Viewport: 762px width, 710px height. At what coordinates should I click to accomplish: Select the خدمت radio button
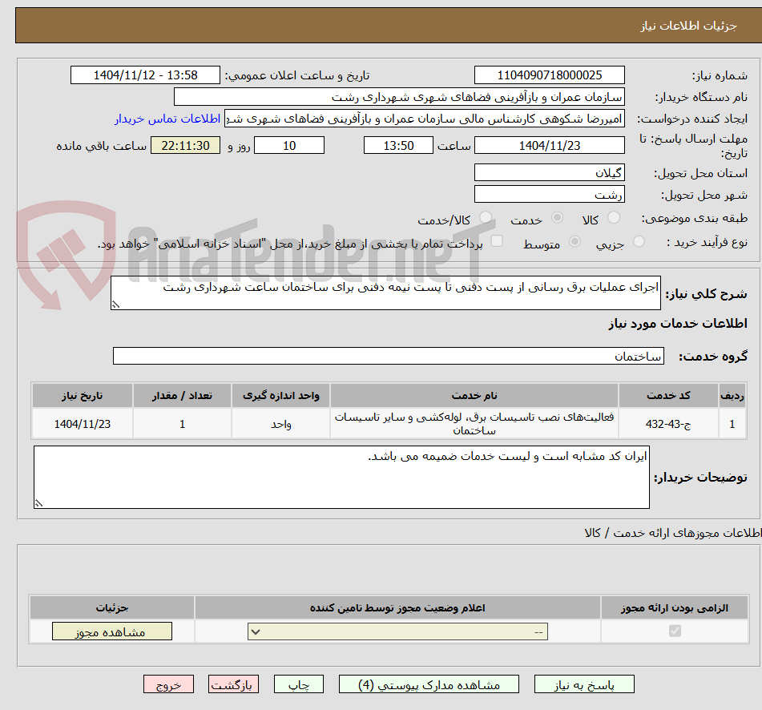coord(557,217)
